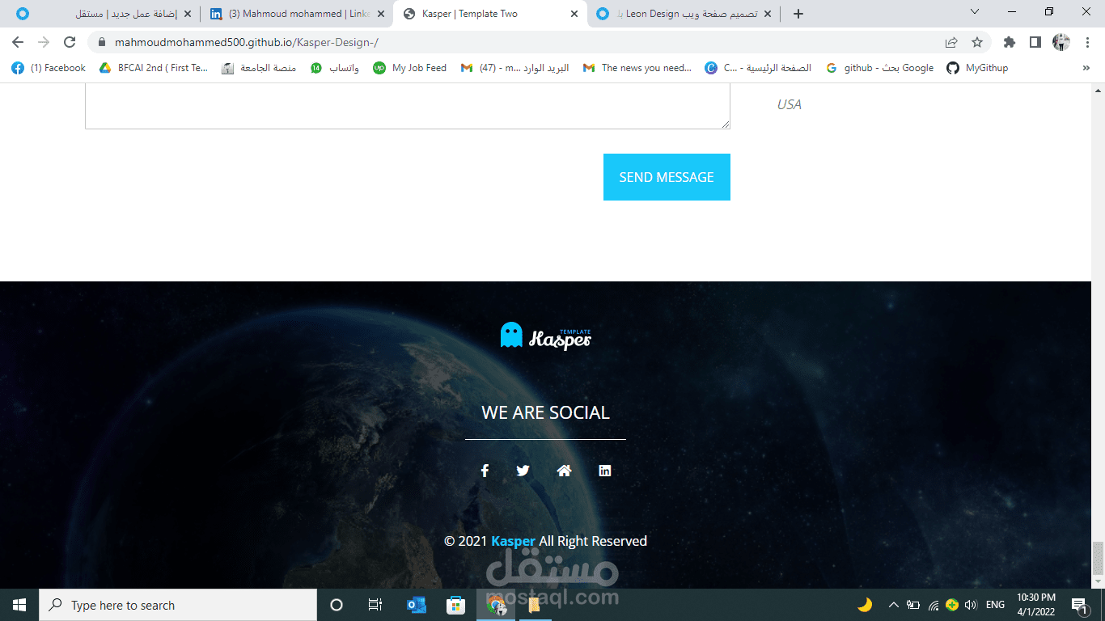
Task: Close the Leon Design tab
Action: coord(768,14)
